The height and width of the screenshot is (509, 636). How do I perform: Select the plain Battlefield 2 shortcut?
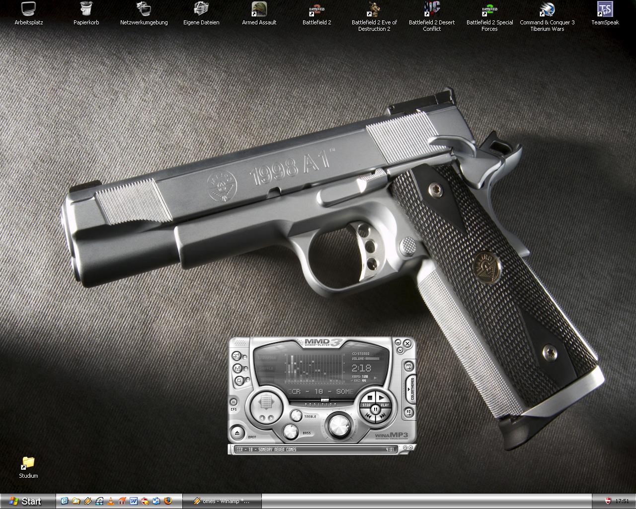[317, 13]
